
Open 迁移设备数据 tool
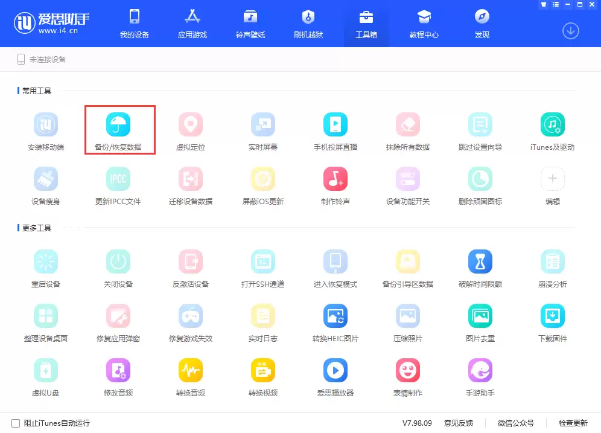click(x=191, y=185)
